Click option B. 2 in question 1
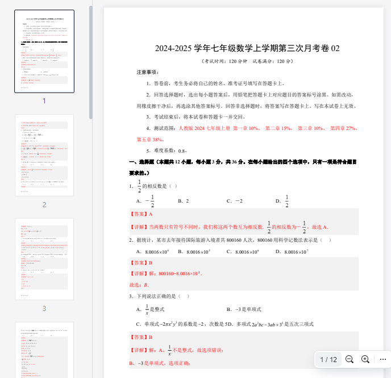 183,201
